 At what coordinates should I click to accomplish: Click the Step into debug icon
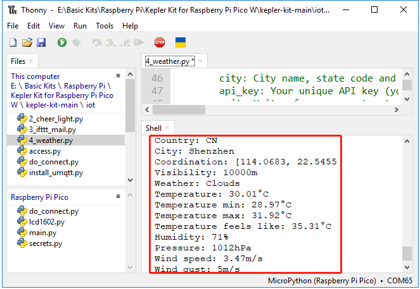[x=111, y=42]
